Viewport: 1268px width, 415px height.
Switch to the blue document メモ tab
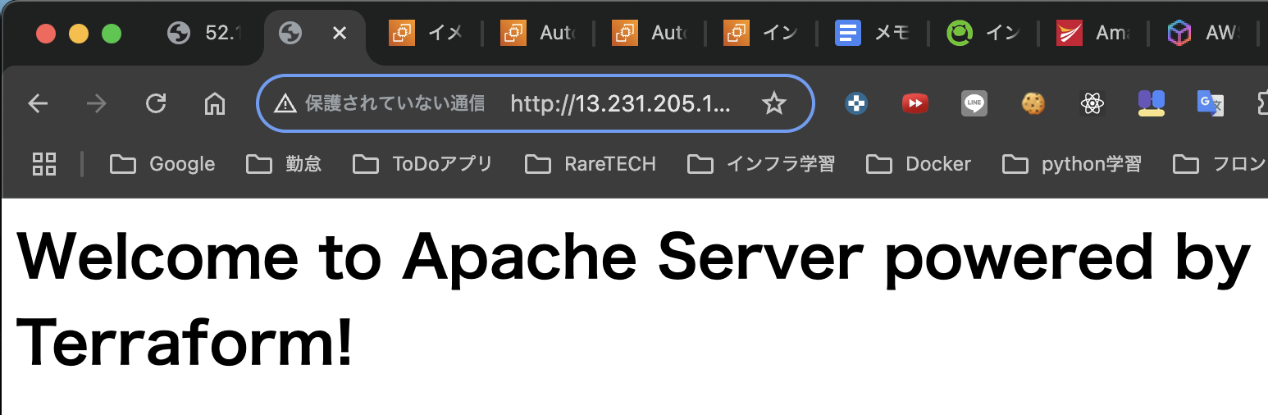871,33
